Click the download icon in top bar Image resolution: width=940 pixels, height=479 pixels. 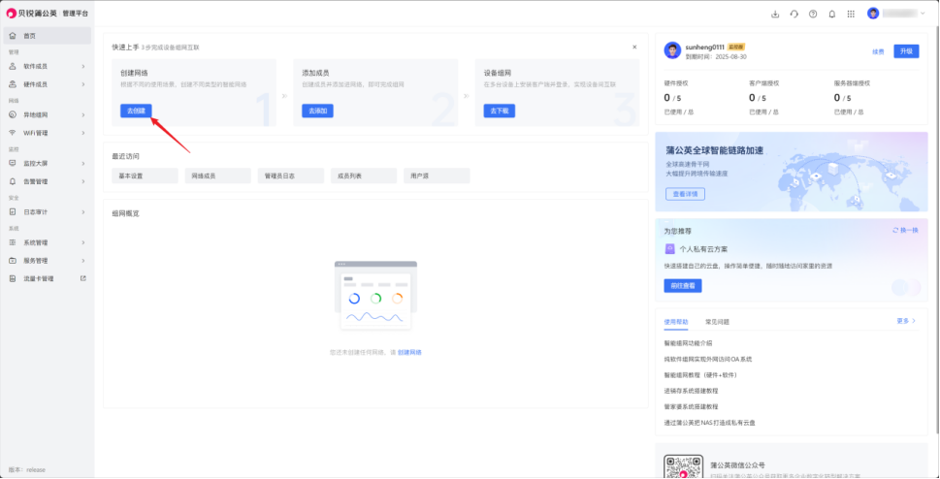tap(775, 14)
